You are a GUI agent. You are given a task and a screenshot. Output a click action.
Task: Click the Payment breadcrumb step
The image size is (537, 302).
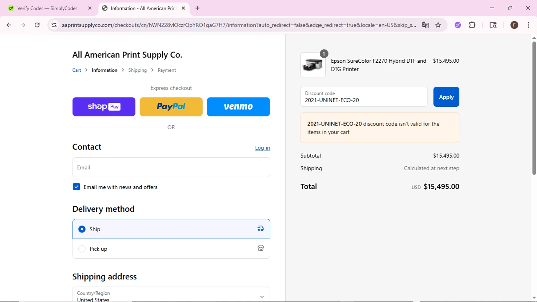click(x=167, y=70)
